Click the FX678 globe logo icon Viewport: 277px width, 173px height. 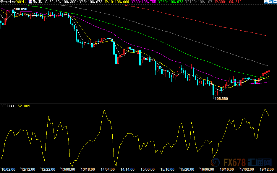click(215, 163)
